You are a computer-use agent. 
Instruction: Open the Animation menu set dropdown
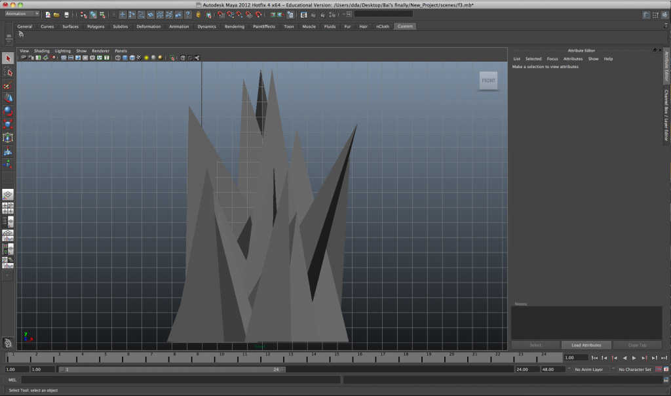tap(23, 14)
